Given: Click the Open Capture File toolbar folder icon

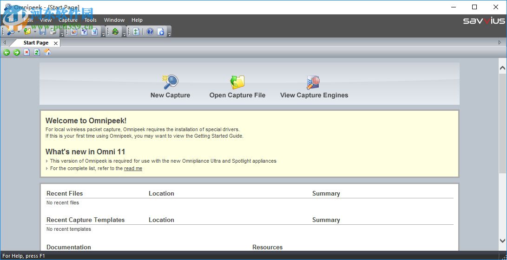Looking at the screenshot, I should click(x=28, y=32).
